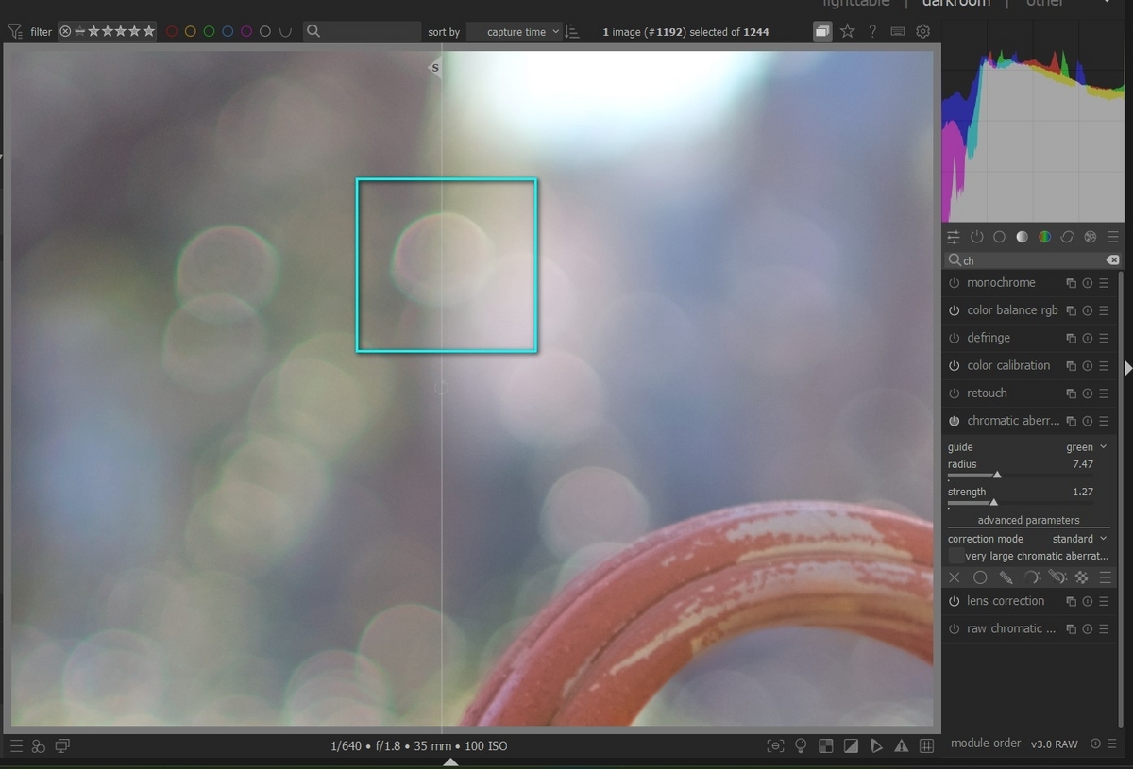Open presets menu for monochrome module
1133x769 pixels.
point(1104,283)
